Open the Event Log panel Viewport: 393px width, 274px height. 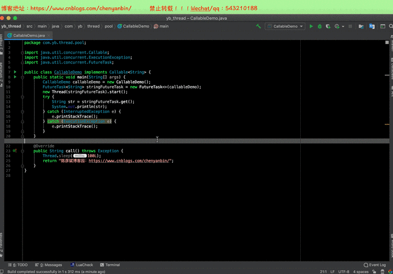[375, 265]
